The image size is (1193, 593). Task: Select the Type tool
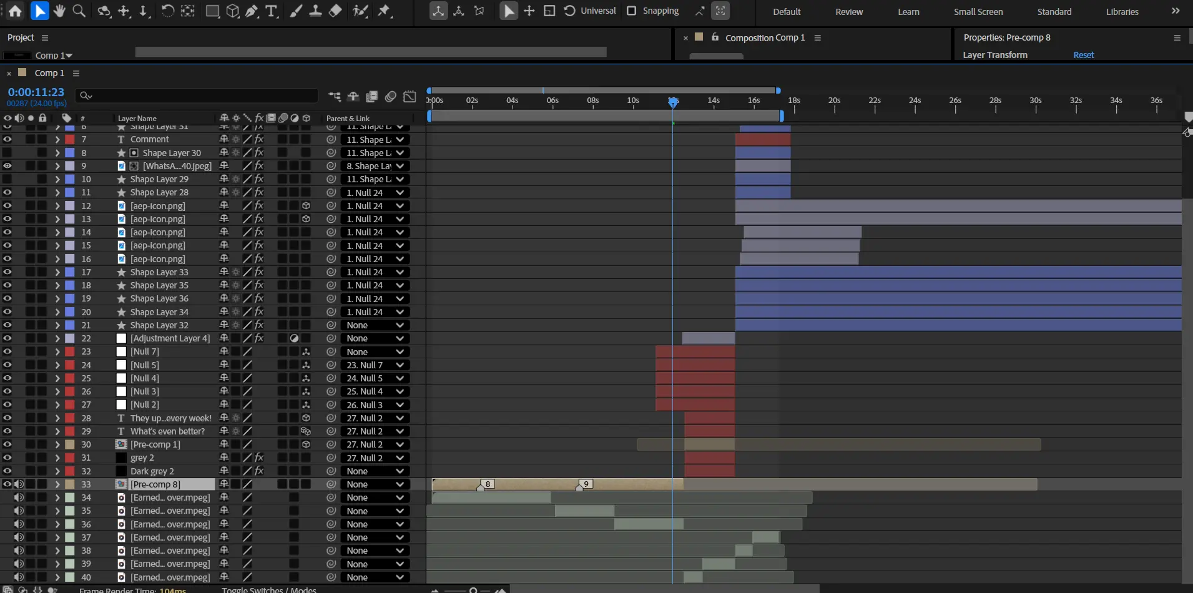pyautogui.click(x=272, y=11)
